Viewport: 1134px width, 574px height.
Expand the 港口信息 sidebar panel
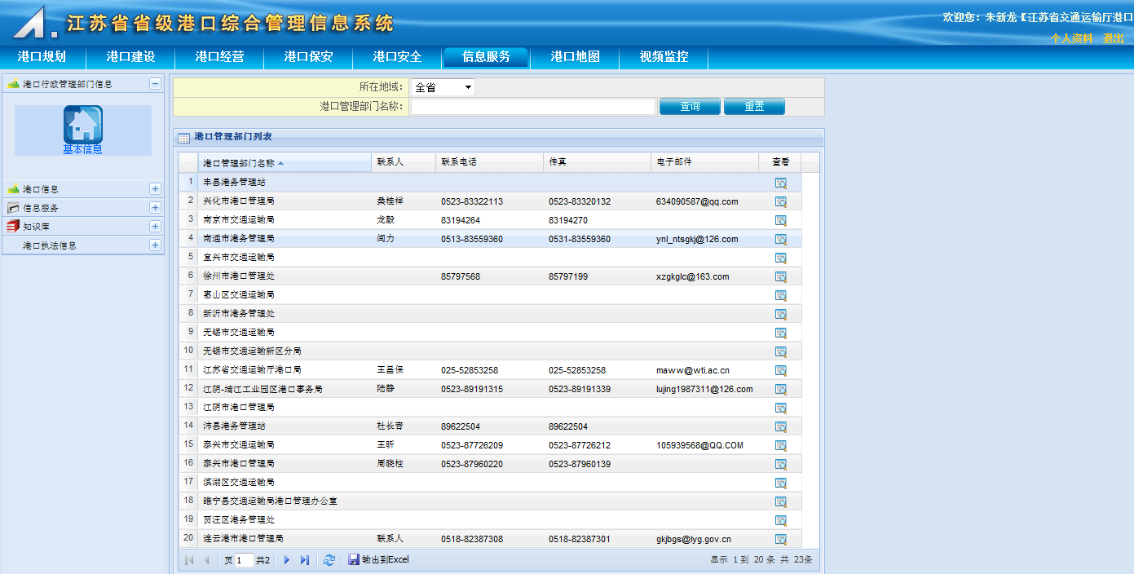(x=155, y=189)
